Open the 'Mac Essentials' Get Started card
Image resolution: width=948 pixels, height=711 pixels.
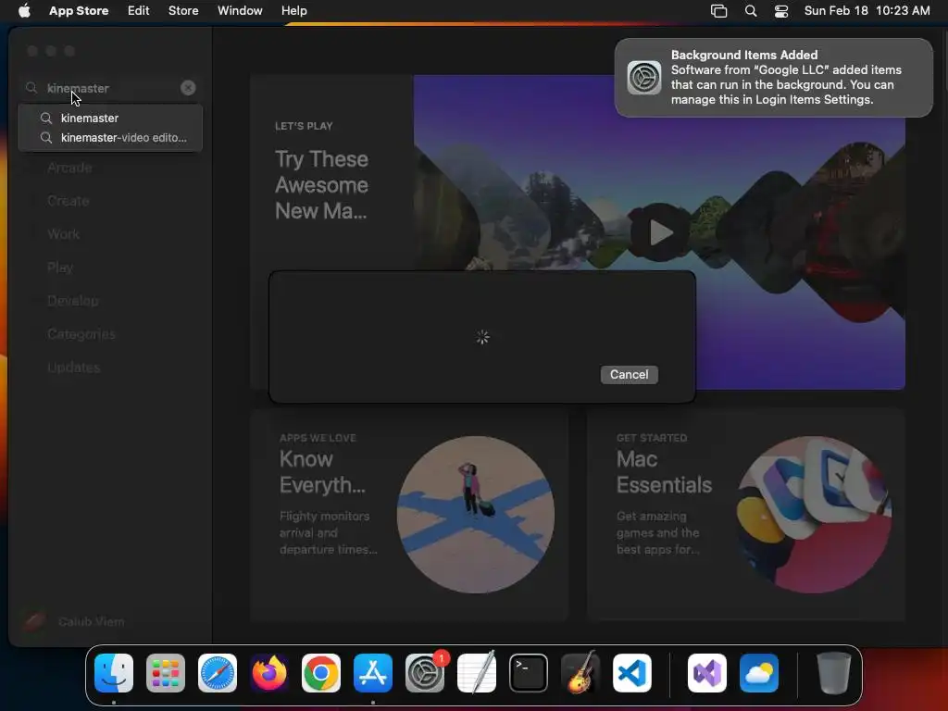pyautogui.click(x=745, y=515)
